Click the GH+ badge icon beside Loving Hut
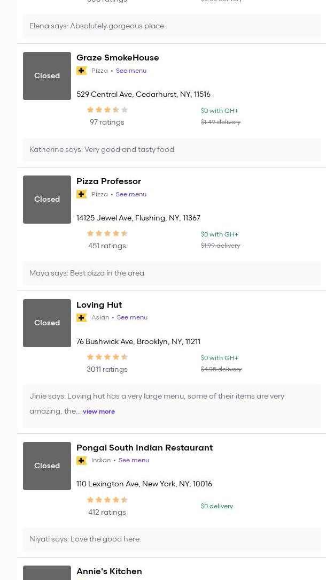326x580 pixels. (x=82, y=318)
